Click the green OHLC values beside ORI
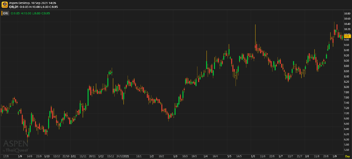This screenshot has height=159, width=352. click(x=30, y=13)
